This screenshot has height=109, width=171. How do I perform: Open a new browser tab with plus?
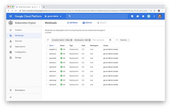coord(44,7)
